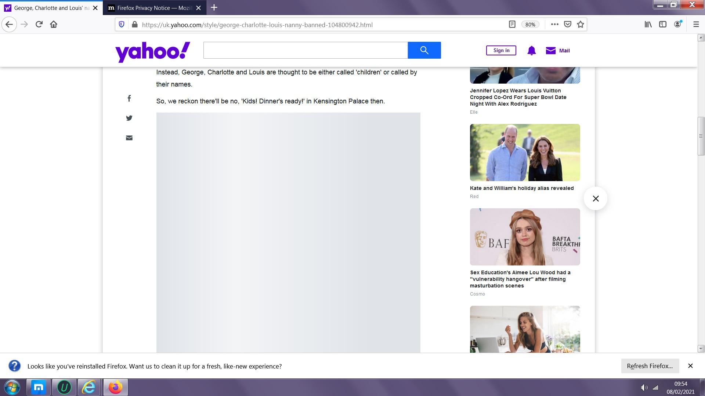Click the question mark help icon
The height and width of the screenshot is (396, 705).
[14, 366]
